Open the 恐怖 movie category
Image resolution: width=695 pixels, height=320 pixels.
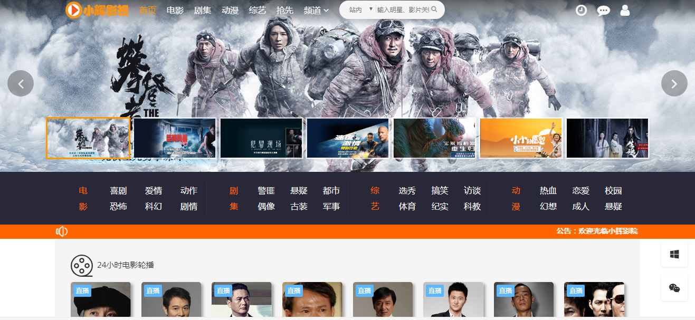(x=118, y=207)
